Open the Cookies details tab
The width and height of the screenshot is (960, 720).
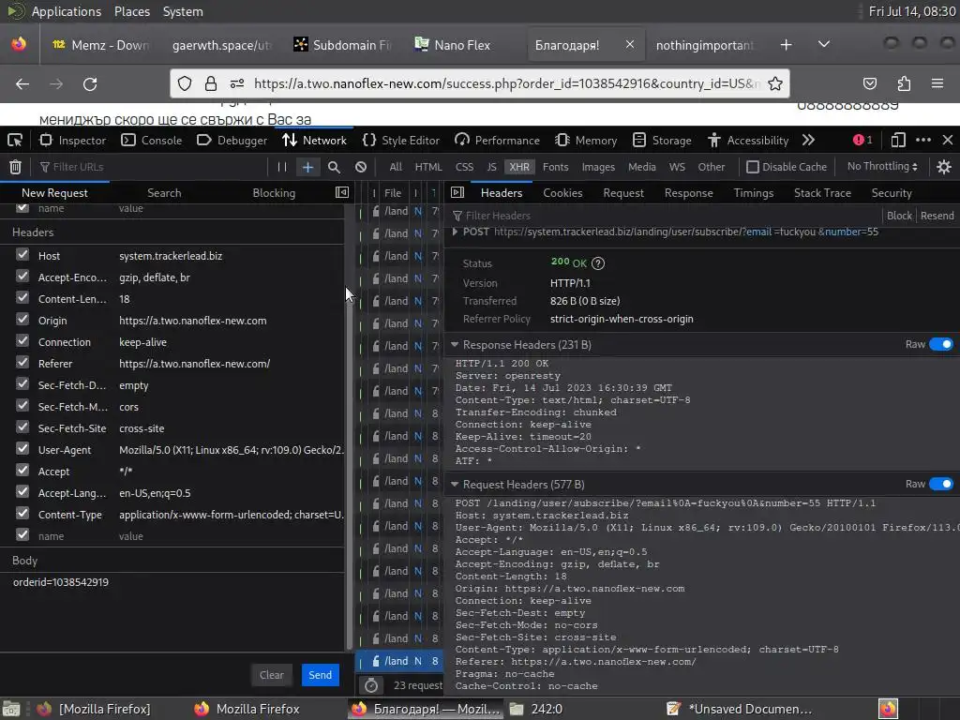[x=562, y=193]
